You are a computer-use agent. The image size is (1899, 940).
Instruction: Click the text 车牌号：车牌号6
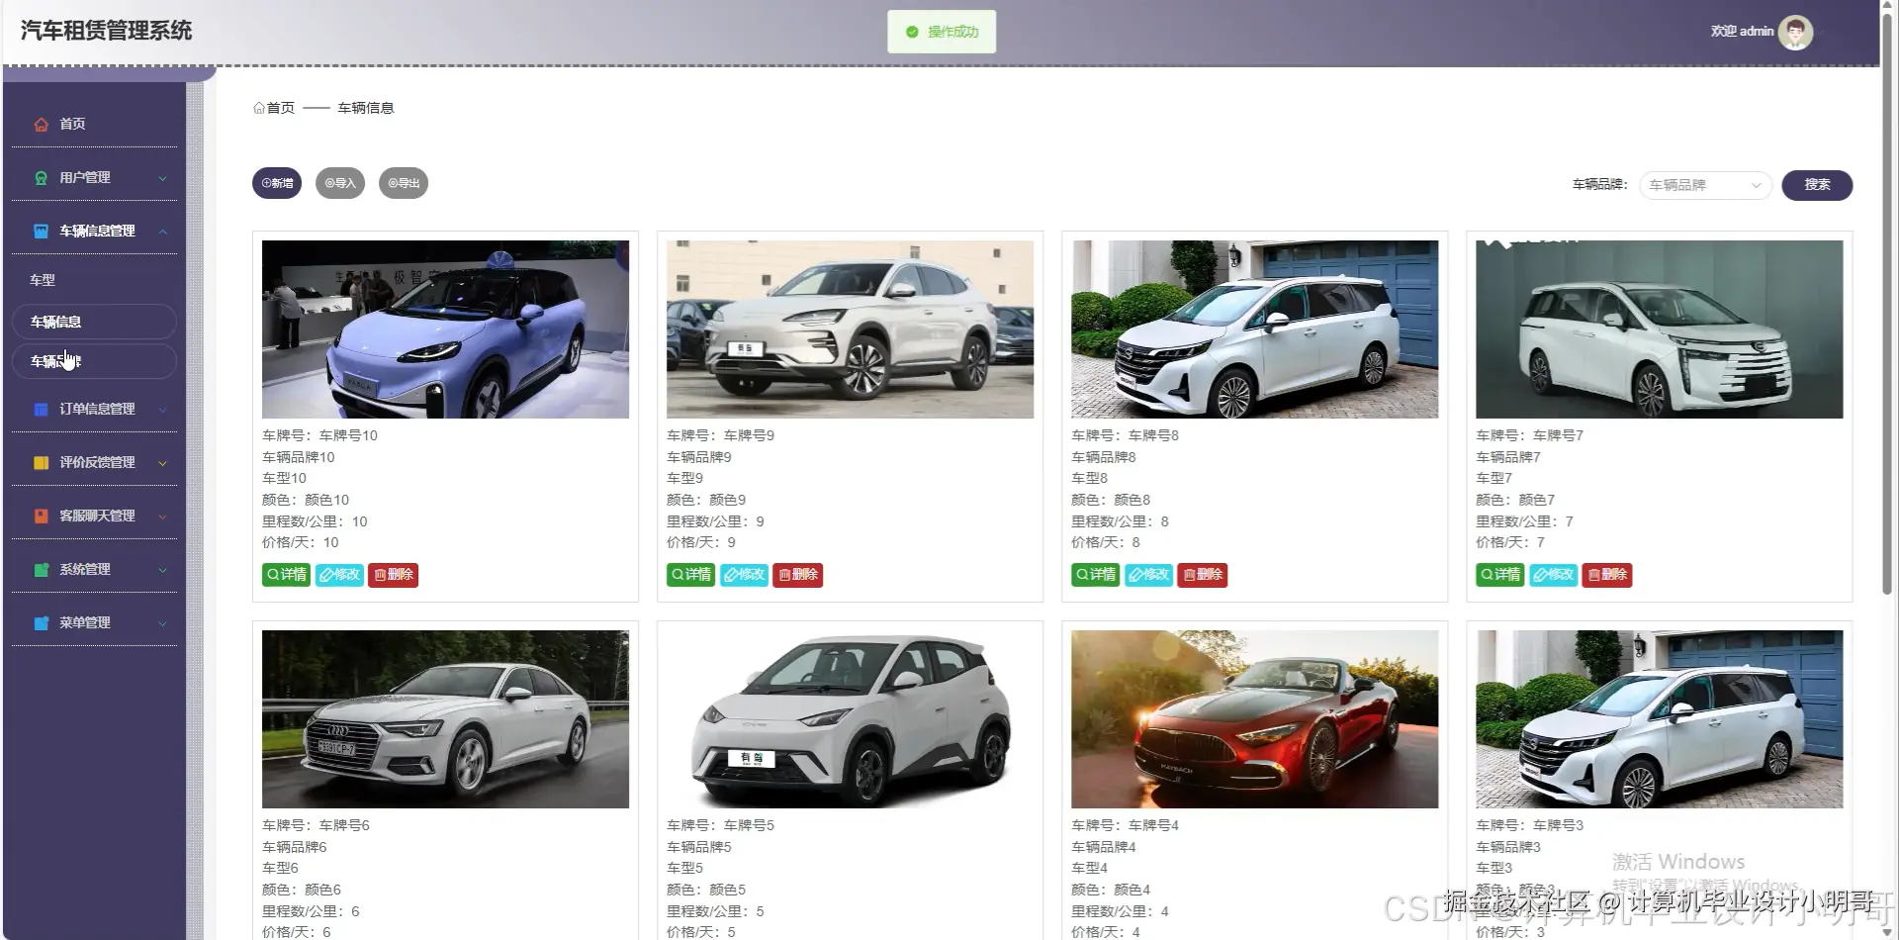tap(316, 825)
